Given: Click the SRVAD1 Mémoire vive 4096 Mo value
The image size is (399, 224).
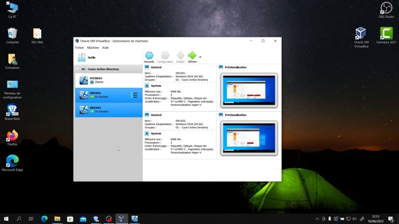Looking at the screenshot, I should 176,91.
